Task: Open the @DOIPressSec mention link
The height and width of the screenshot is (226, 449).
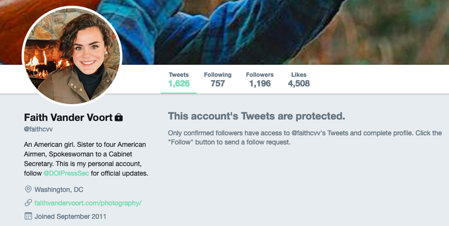Action: point(66,174)
